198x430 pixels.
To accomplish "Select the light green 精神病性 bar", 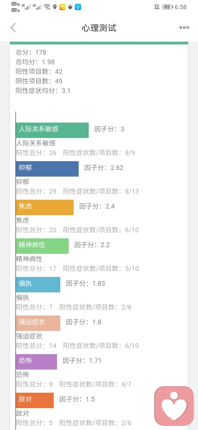I will coord(42,246).
